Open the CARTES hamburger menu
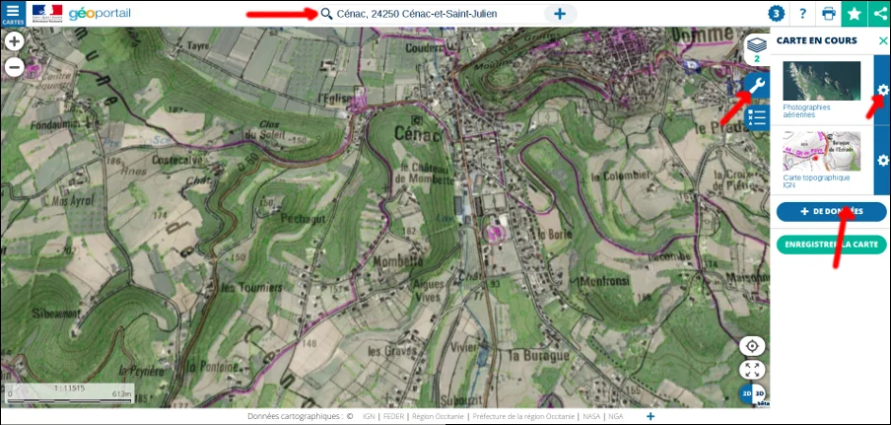 (x=13, y=14)
